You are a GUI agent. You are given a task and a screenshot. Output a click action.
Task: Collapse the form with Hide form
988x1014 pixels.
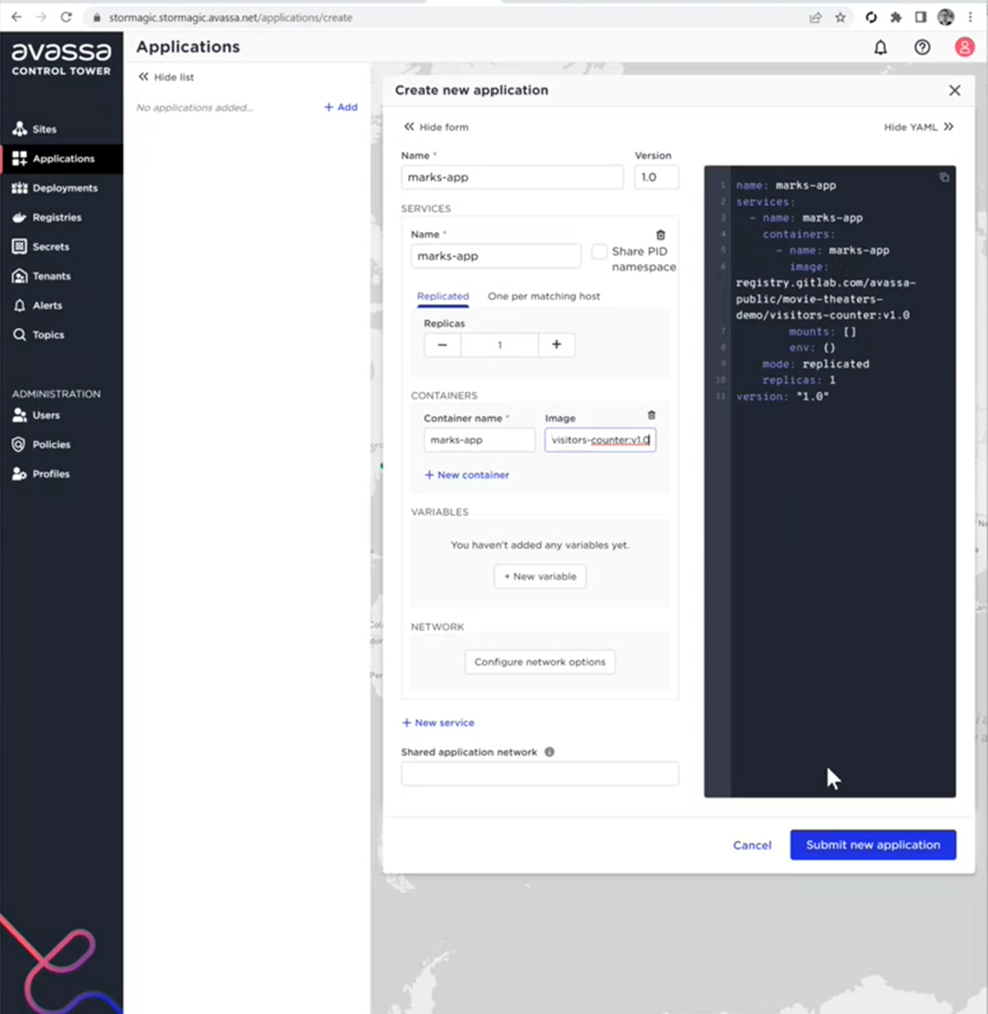tap(436, 127)
